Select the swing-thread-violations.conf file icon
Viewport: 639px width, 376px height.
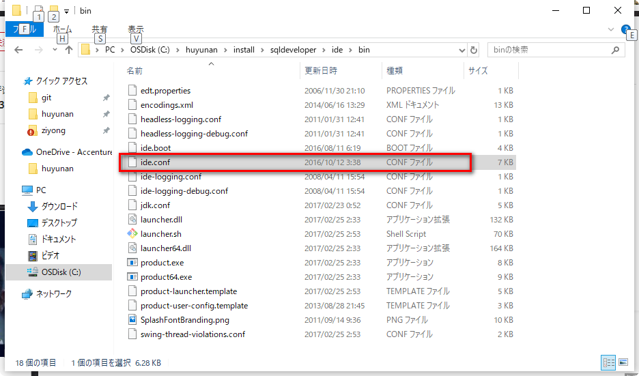(132, 334)
